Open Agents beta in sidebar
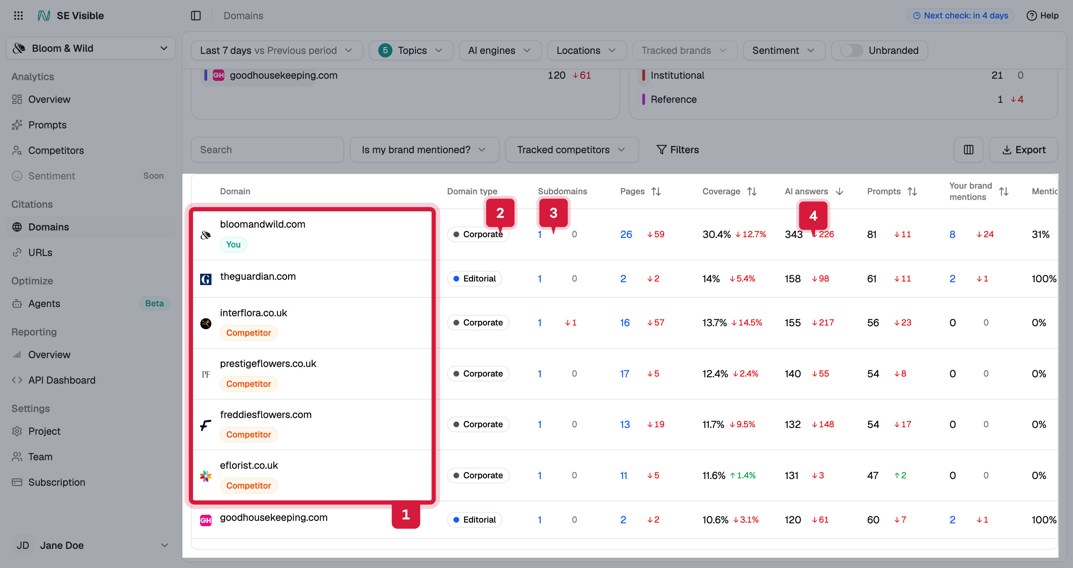 pos(44,304)
